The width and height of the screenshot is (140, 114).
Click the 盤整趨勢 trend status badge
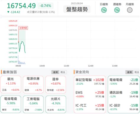click(x=77, y=9)
